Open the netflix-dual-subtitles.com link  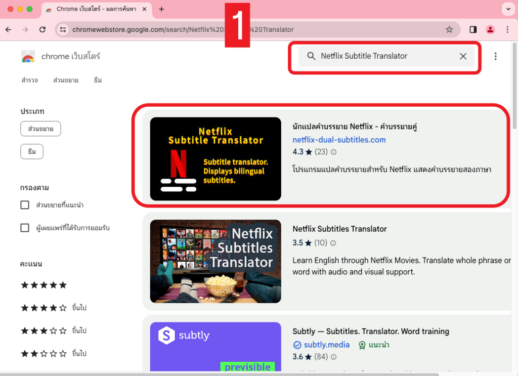coord(339,140)
